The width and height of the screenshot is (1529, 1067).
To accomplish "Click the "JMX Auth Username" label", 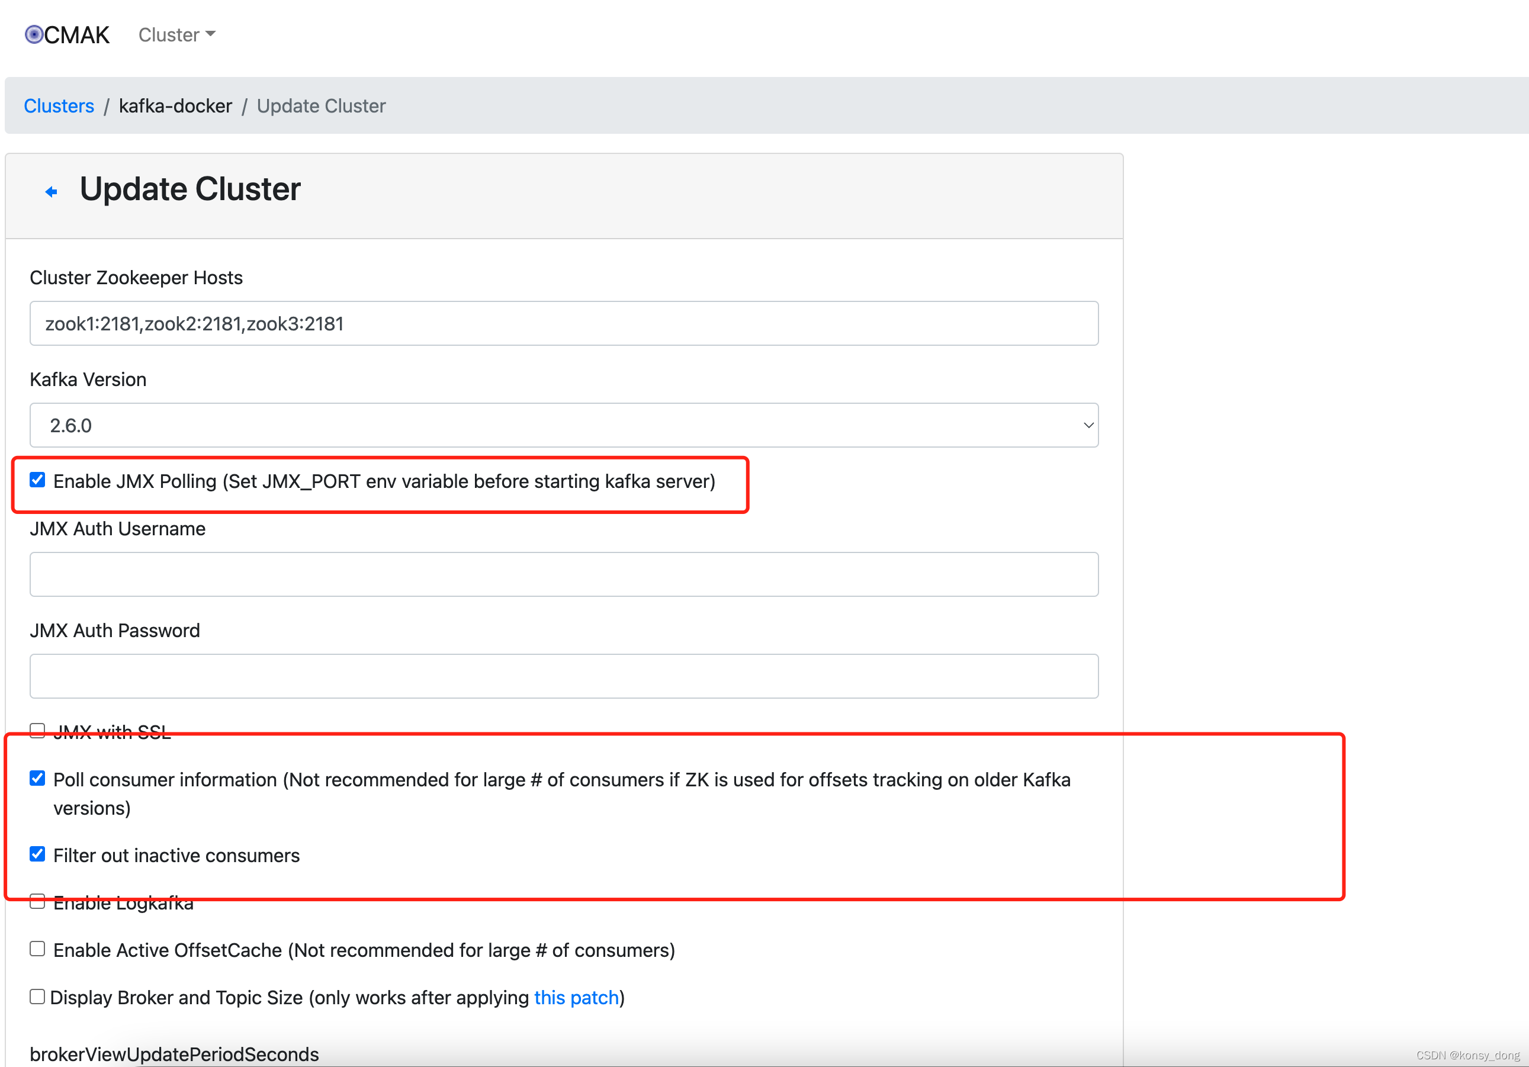I will coord(118,529).
